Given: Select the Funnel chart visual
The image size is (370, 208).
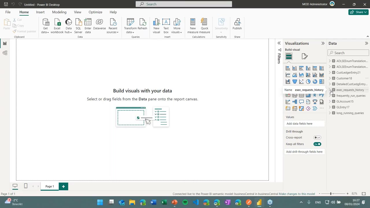Looking at the screenshot, I should coord(295,81).
